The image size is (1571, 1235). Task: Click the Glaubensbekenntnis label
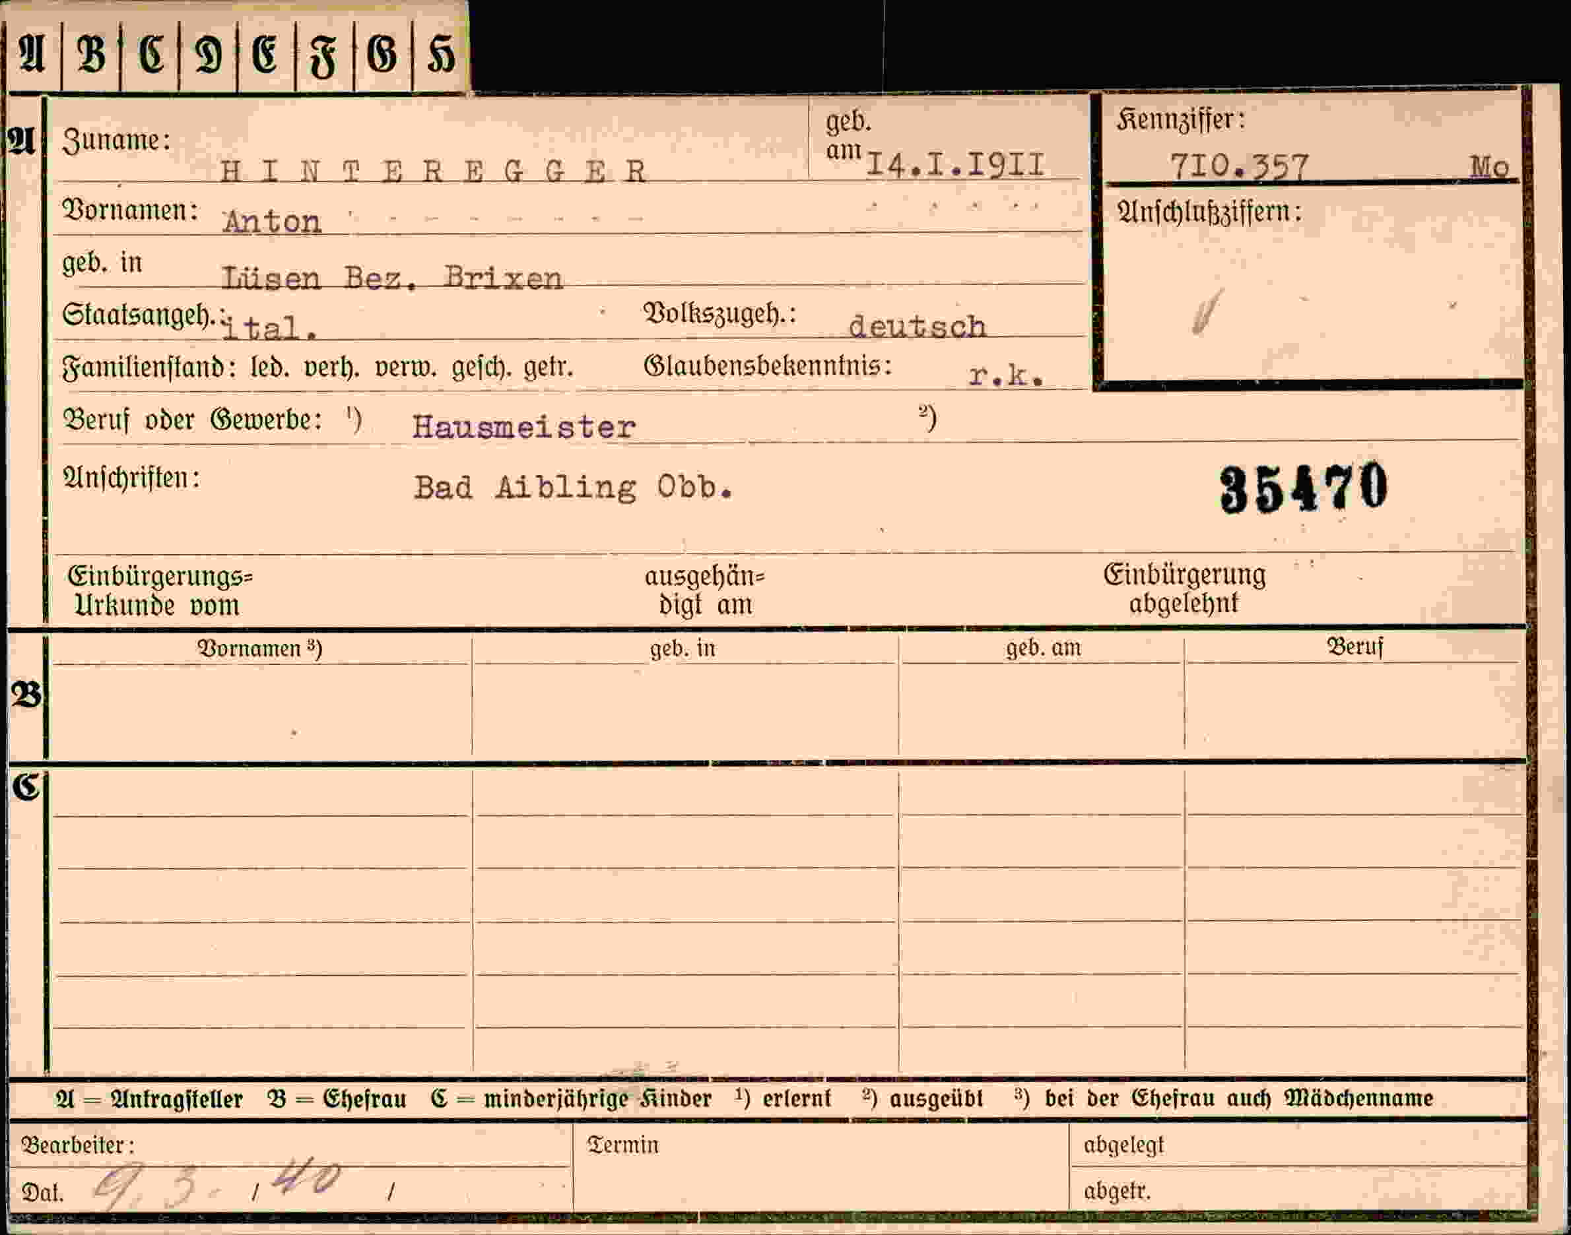[768, 366]
